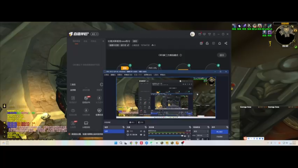The image size is (298, 168).
Task: Open the first toolbox icon under 工具箱
Action: [73, 99]
